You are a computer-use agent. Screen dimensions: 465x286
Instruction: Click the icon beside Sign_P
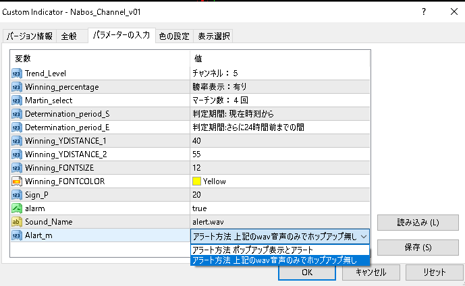pyautogui.click(x=17, y=195)
